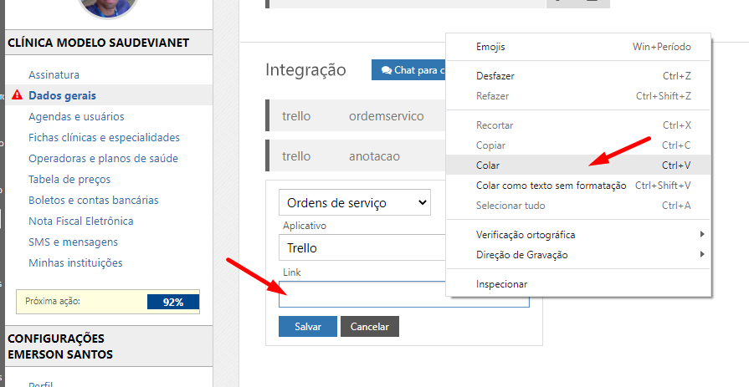Click the Cancelar button
Image resolution: width=749 pixels, height=387 pixels.
(x=370, y=326)
